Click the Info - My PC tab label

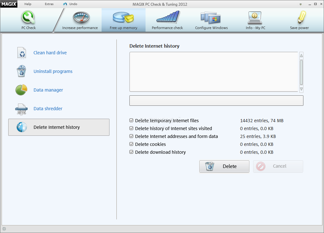255,28
